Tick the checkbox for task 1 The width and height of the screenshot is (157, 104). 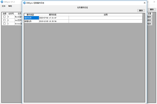coord(4,23)
